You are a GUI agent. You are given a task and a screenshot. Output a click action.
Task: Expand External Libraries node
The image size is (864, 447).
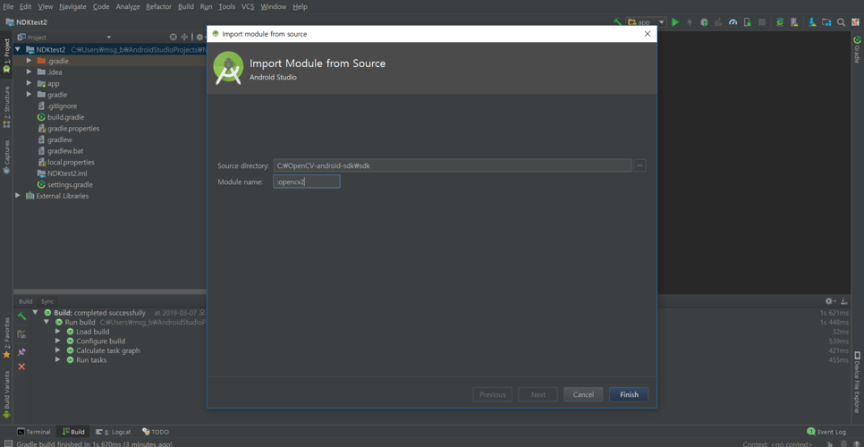[18, 196]
